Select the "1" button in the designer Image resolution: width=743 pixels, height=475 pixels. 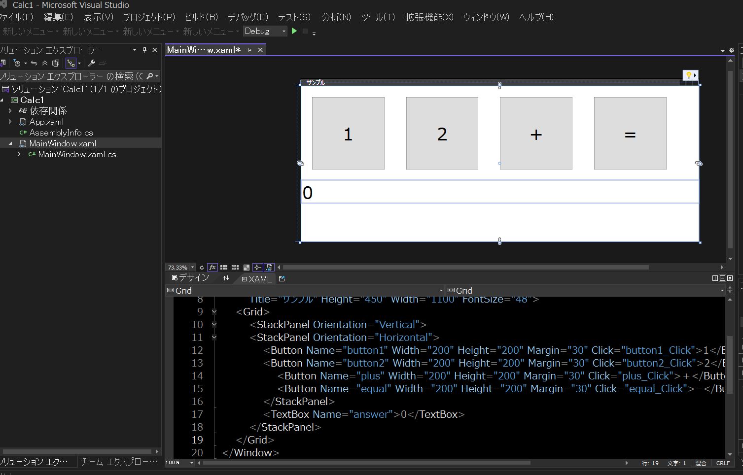point(348,133)
